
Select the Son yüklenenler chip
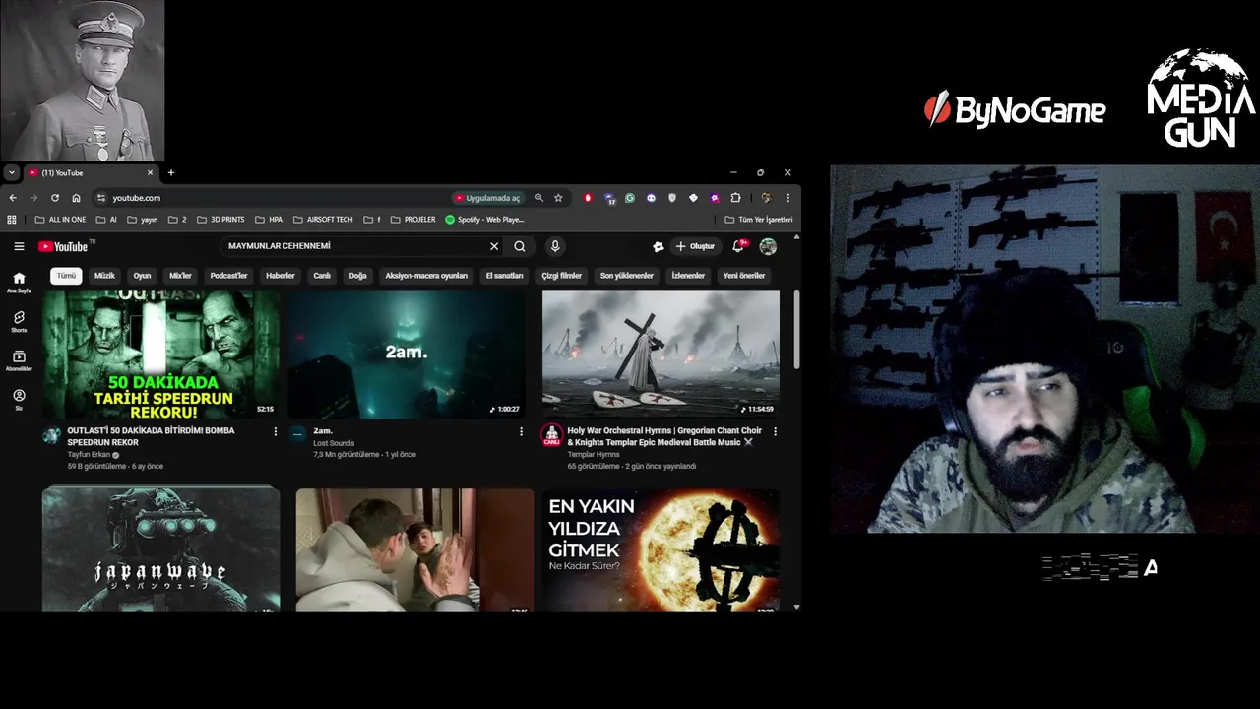click(x=627, y=276)
